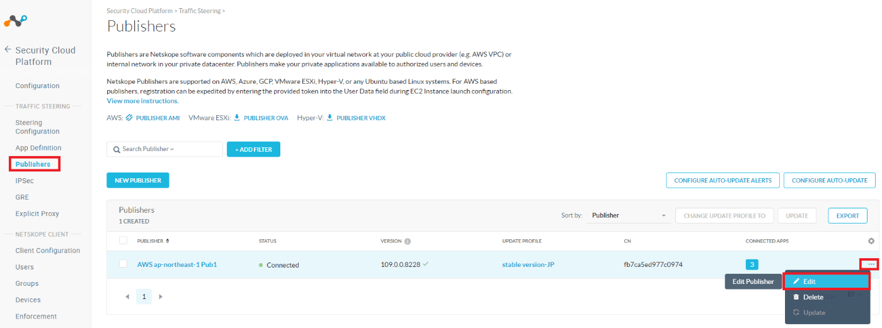
Task: Go to the previous page arrow
Action: pyautogui.click(x=127, y=296)
